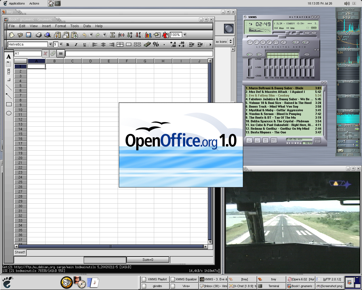The image size is (362, 290).
Task: Click the Underline U formatting button
Action: pos(85,44)
